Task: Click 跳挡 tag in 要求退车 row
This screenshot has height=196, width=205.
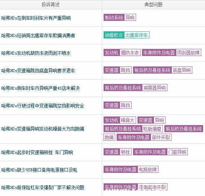Action: [x=126, y=70]
